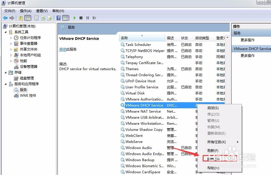Sort by the 名称 column header

pyautogui.click(x=142, y=38)
